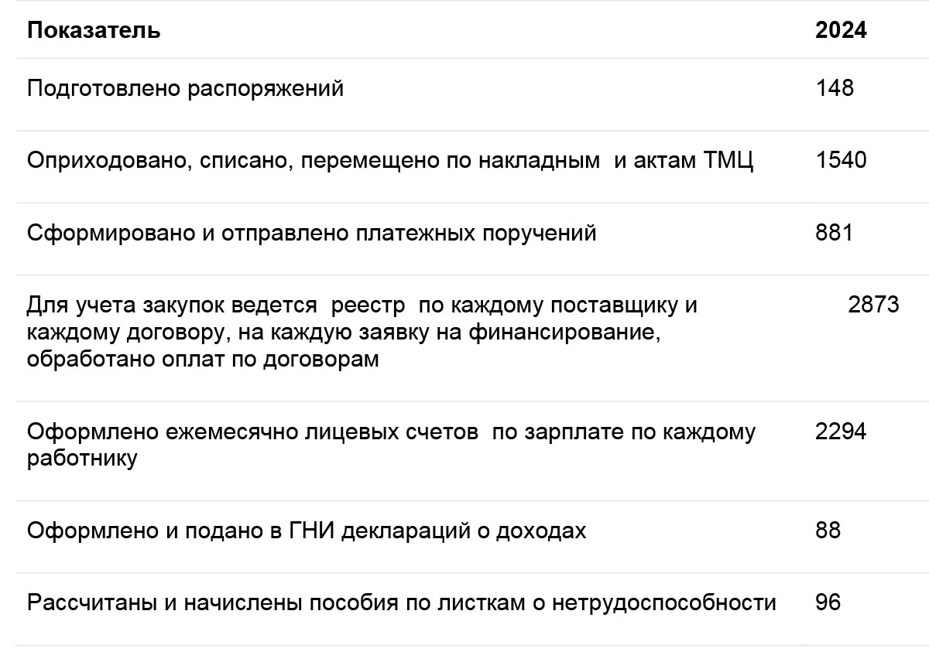Click the value 96

click(828, 602)
